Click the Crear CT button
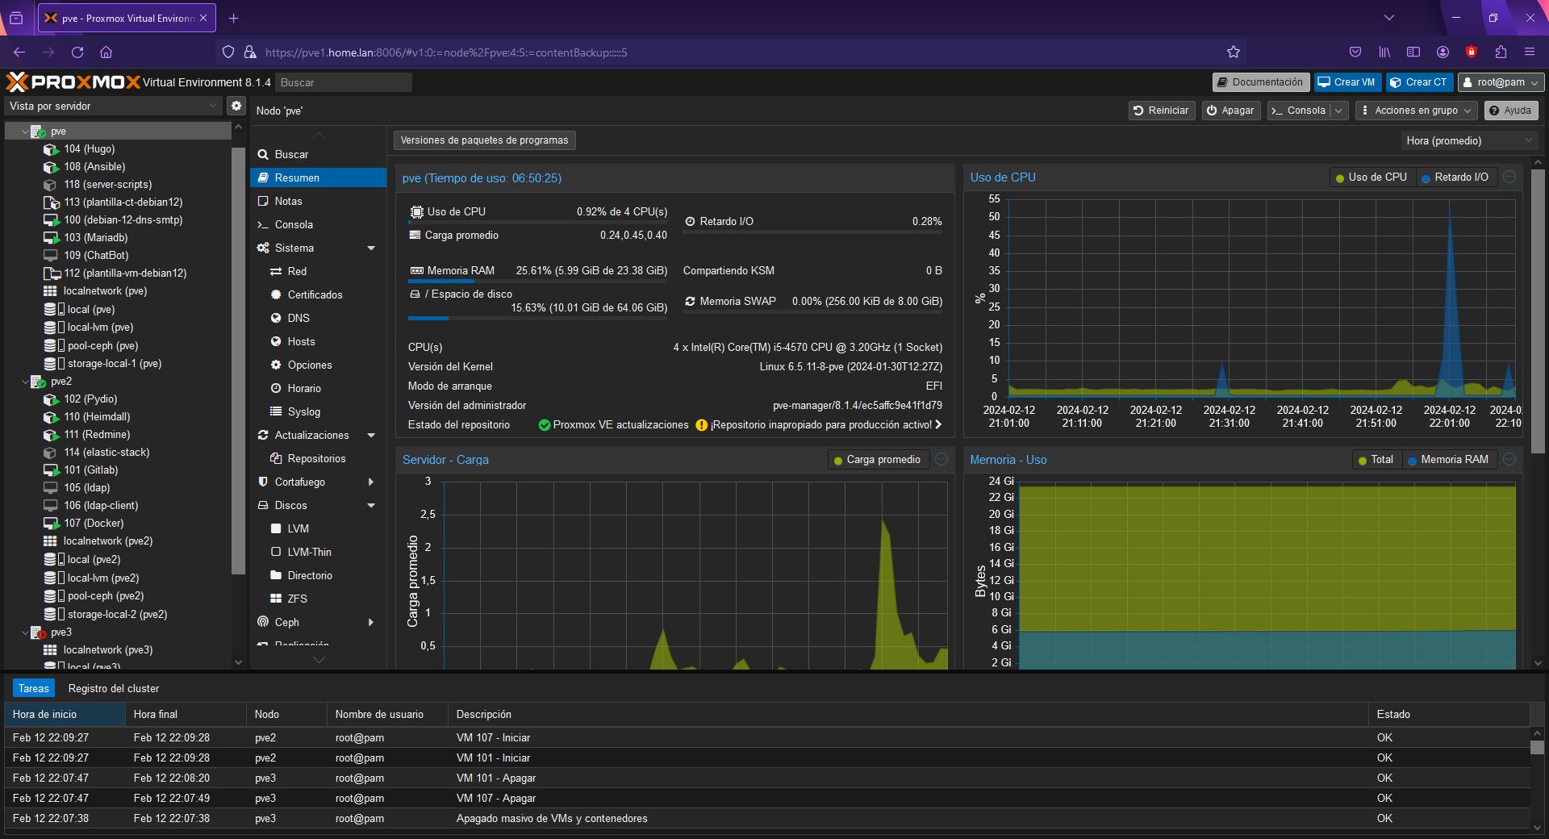This screenshot has height=839, width=1549. click(x=1419, y=82)
